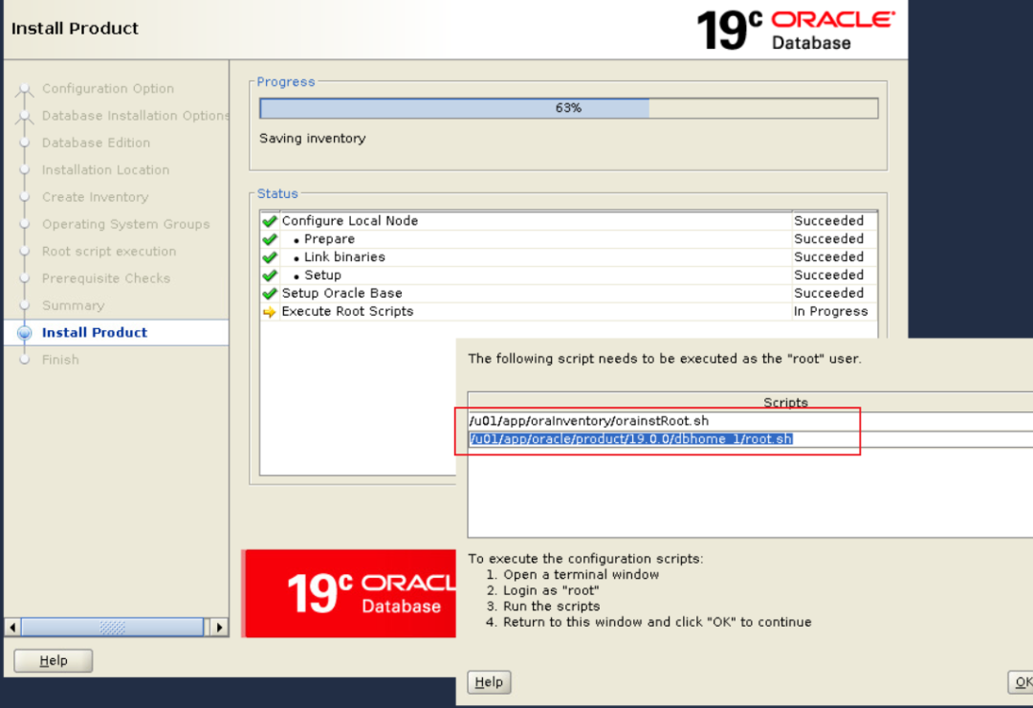Click the green checkmark beside Setup
Image resolution: width=1033 pixels, height=708 pixels.
point(269,276)
